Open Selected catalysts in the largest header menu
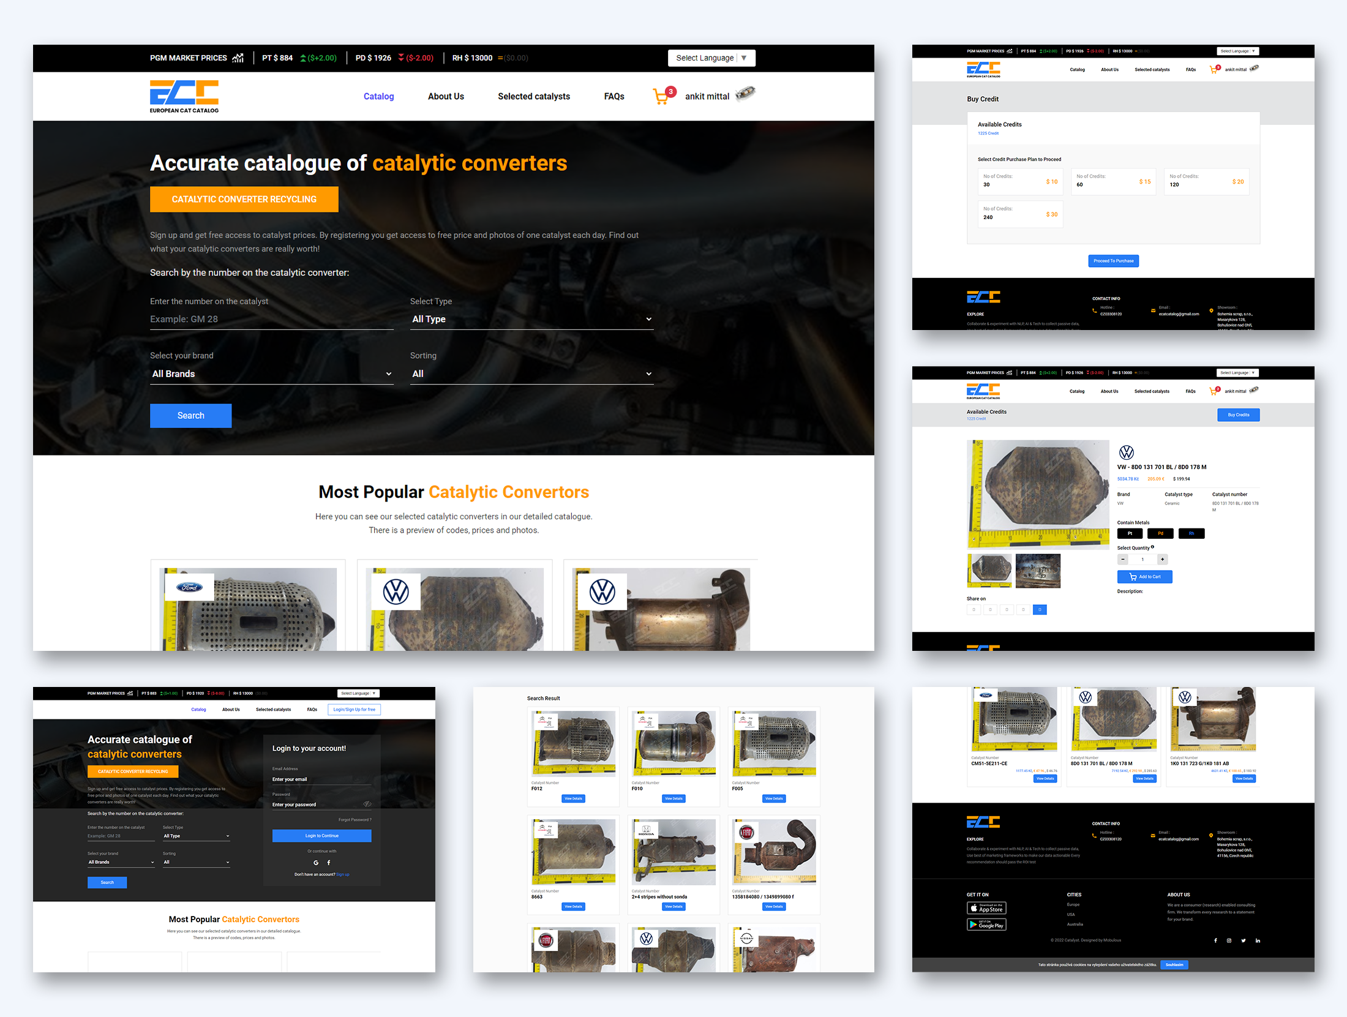 pyautogui.click(x=533, y=96)
